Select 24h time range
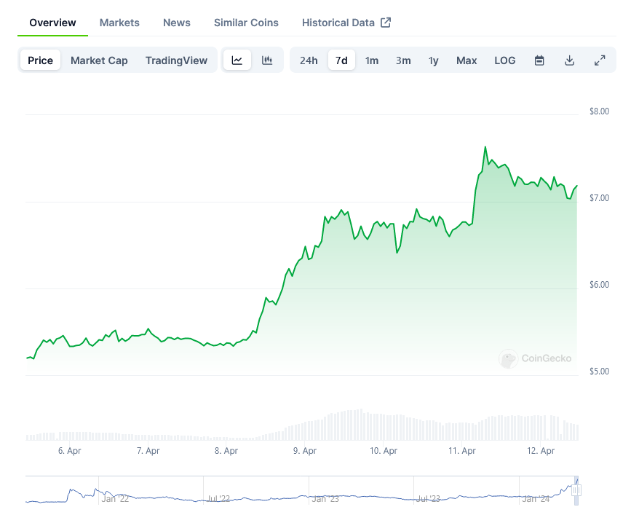 click(309, 60)
